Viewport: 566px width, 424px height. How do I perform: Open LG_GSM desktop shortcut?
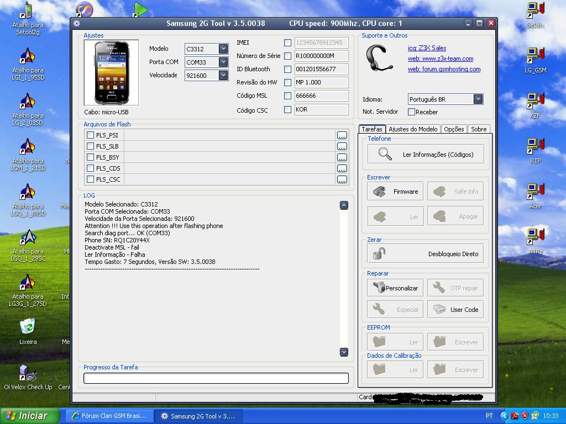click(x=535, y=60)
